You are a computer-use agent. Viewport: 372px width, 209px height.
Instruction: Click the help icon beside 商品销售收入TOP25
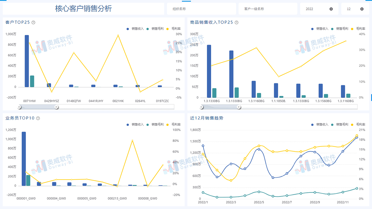(x=236, y=22)
